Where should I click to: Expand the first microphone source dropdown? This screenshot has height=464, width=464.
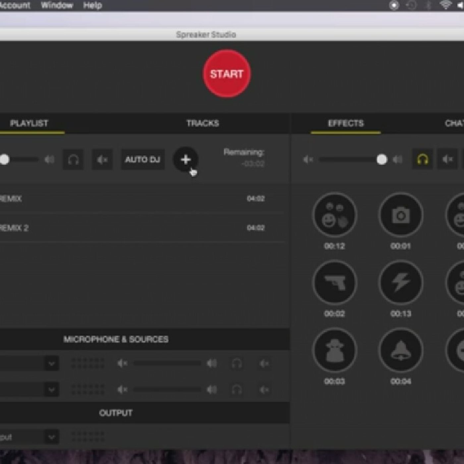click(x=52, y=364)
